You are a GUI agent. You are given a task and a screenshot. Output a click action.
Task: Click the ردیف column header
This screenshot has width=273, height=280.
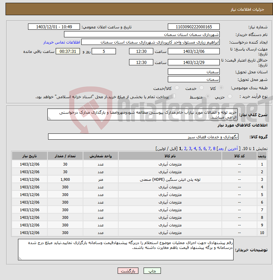pos(262,156)
